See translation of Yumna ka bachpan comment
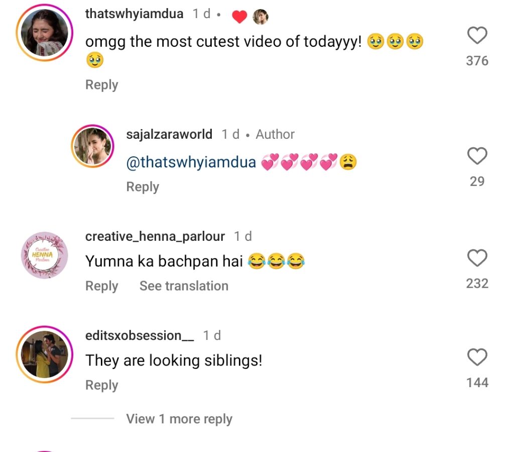514x452 pixels. (184, 286)
